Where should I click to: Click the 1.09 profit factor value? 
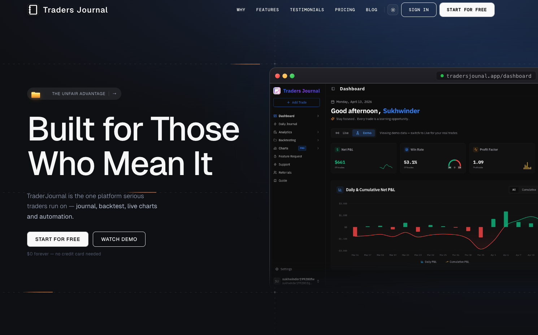[x=478, y=162]
